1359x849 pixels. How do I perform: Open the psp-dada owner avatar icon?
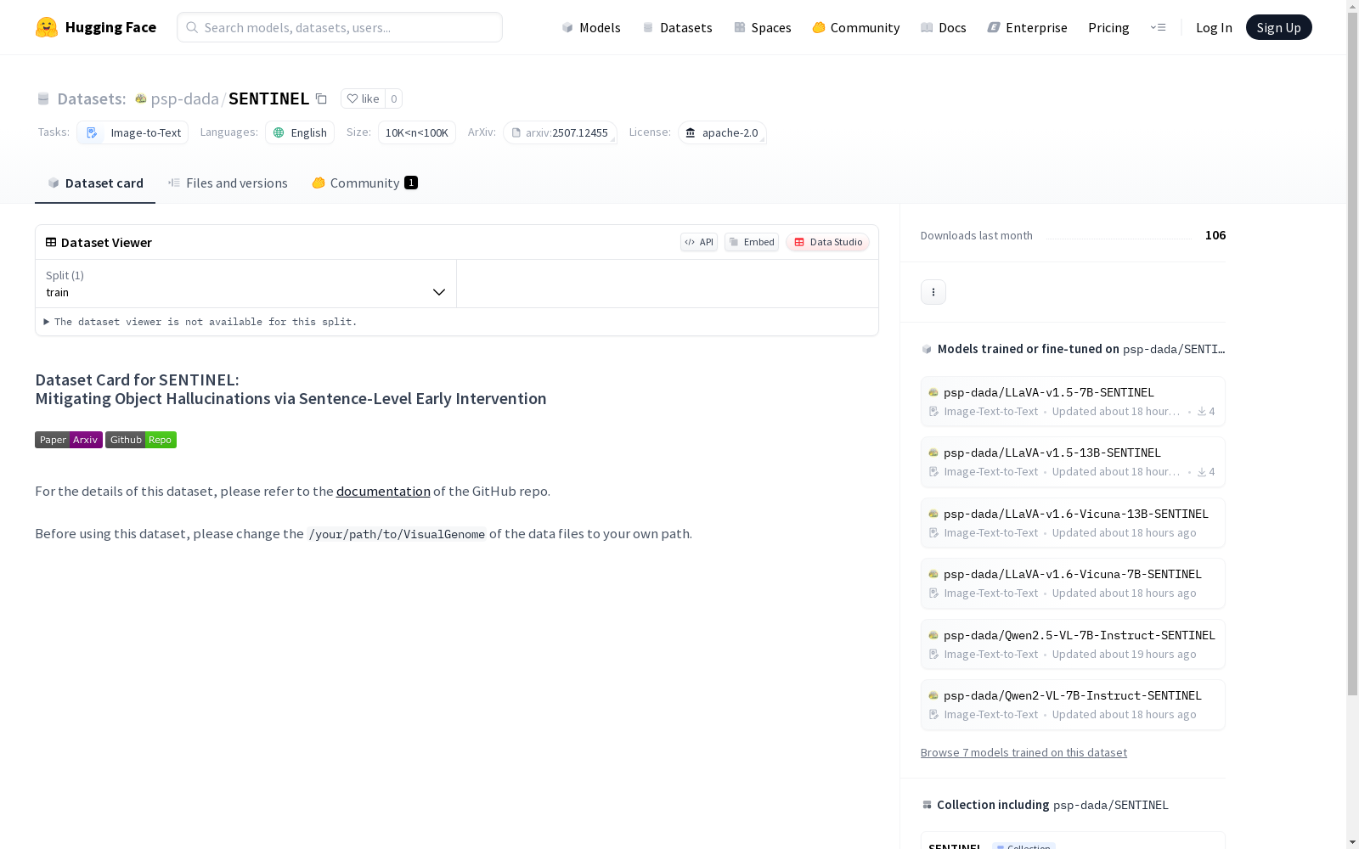(141, 98)
